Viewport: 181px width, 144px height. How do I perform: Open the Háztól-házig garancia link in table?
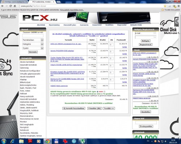coord(59,86)
